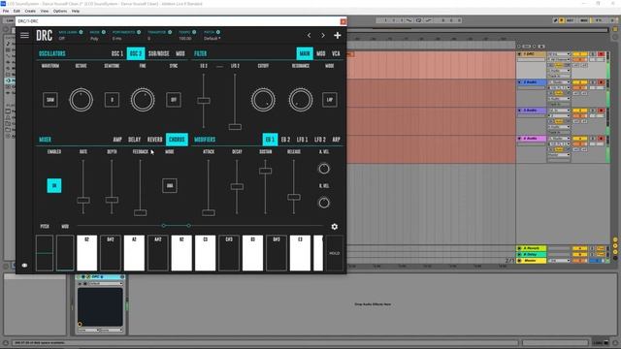This screenshot has width=621, height=349.
Task: Open the Patch Default dropdown
Action: (x=212, y=39)
